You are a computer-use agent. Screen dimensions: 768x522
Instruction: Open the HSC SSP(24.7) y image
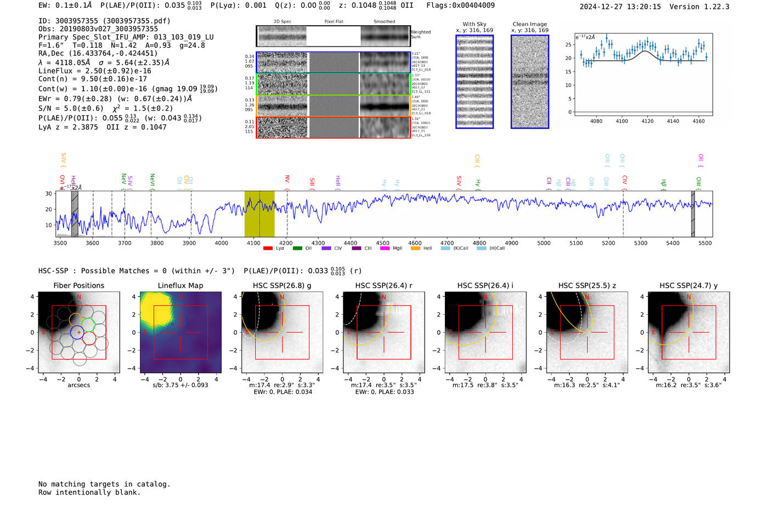click(688, 332)
